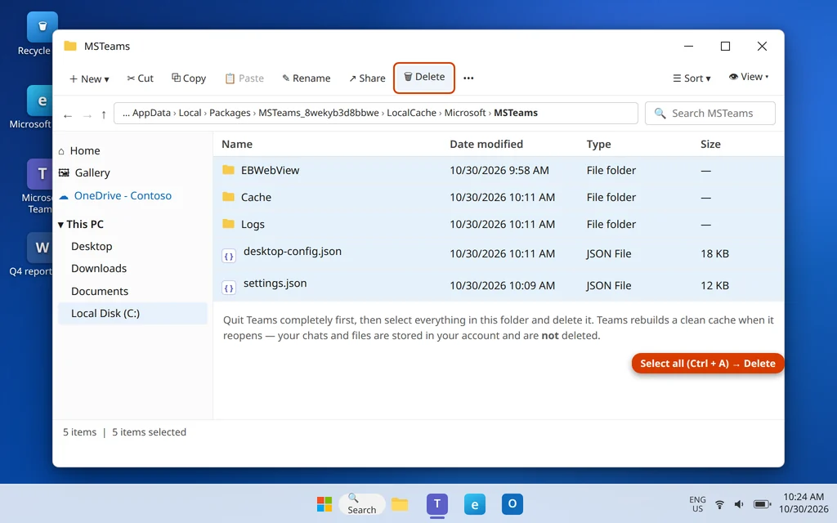
Task: Jump to Packages in the breadcrumb path
Action: (230, 113)
